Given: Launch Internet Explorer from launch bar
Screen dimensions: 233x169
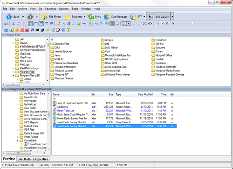Looking at the screenshot, I should [32, 30].
